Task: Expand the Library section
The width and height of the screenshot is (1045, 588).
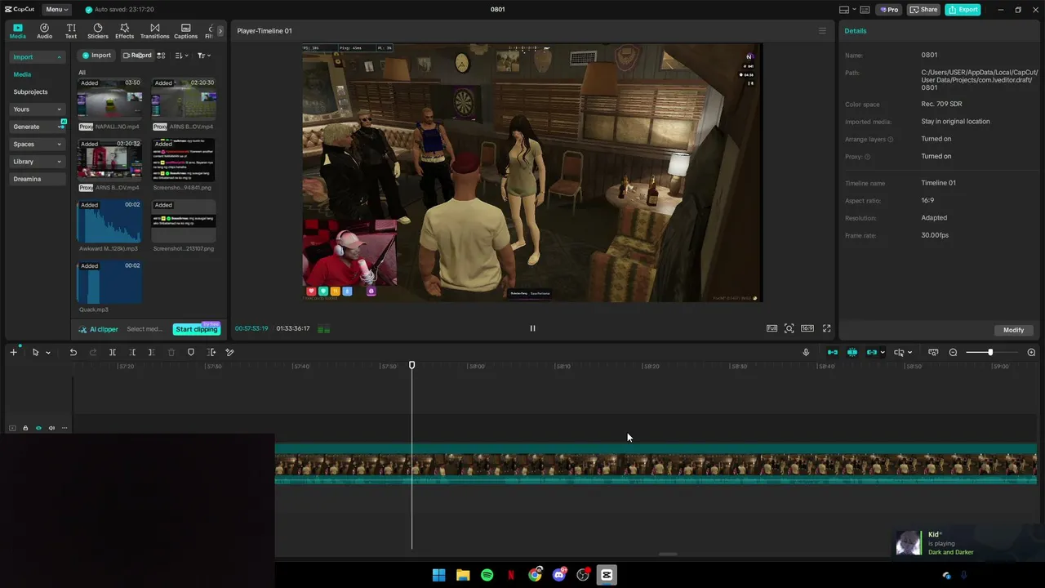Action: click(37, 162)
